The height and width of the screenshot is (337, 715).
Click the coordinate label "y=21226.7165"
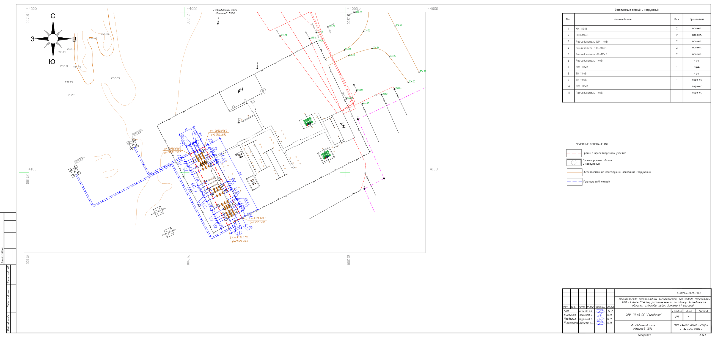tap(240, 241)
